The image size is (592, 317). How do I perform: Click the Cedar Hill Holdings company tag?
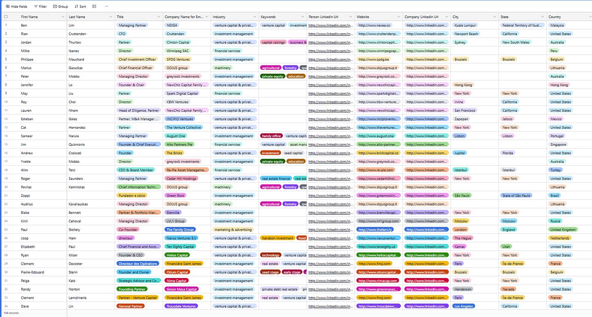pos(181,179)
